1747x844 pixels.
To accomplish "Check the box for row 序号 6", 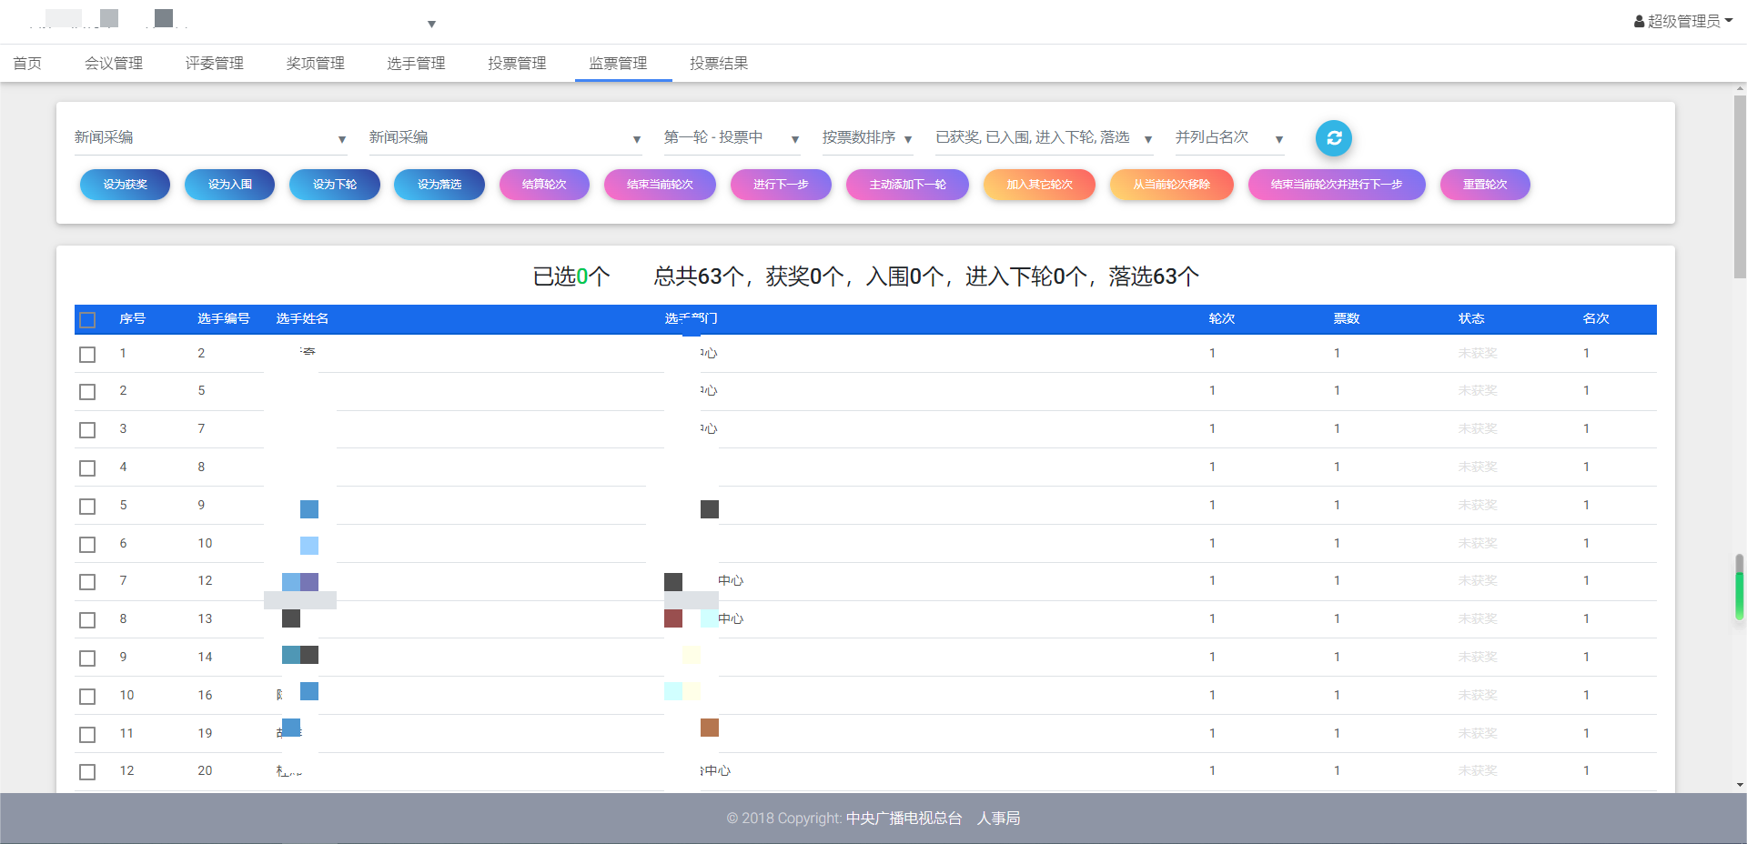I will [87, 545].
